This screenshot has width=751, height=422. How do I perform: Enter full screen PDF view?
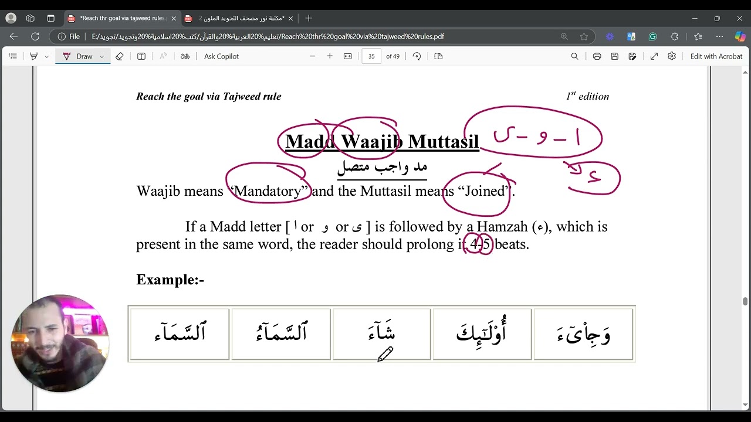click(x=654, y=56)
